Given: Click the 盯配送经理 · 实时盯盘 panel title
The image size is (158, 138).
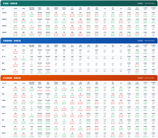Looking at the screenshot, I should click(12, 41).
